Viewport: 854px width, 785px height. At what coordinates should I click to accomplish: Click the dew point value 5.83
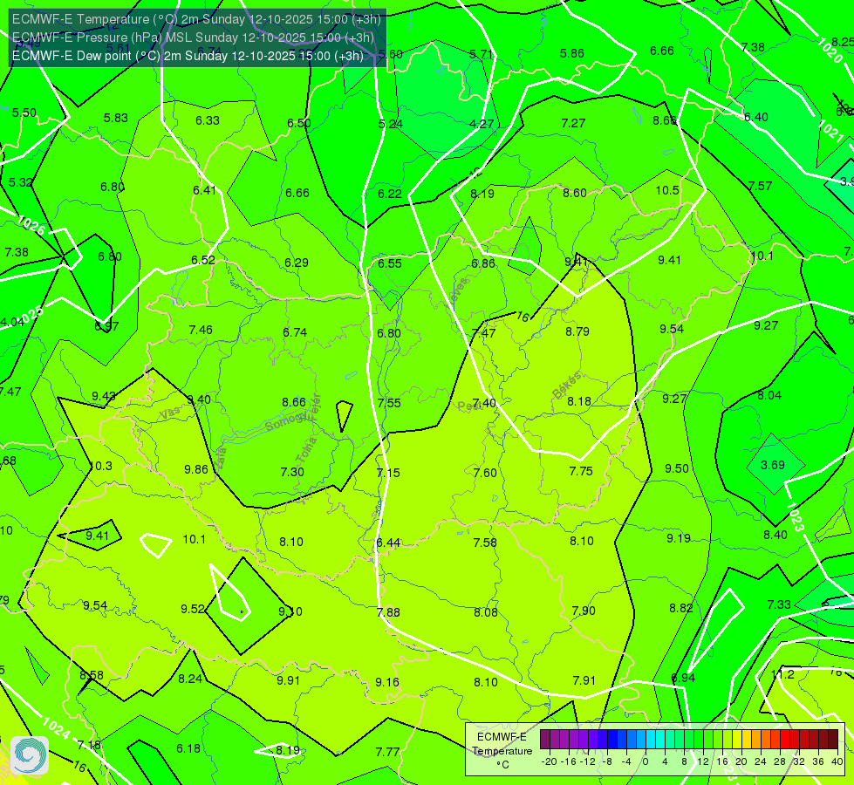point(115,118)
